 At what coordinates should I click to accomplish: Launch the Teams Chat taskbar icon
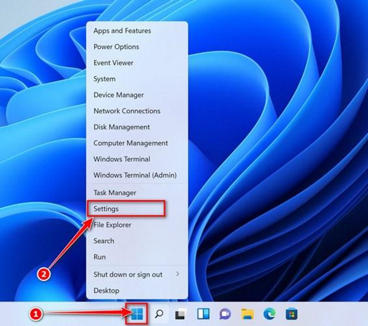tap(225, 314)
